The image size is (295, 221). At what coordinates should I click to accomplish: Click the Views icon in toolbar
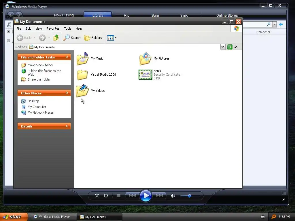pos(110,38)
